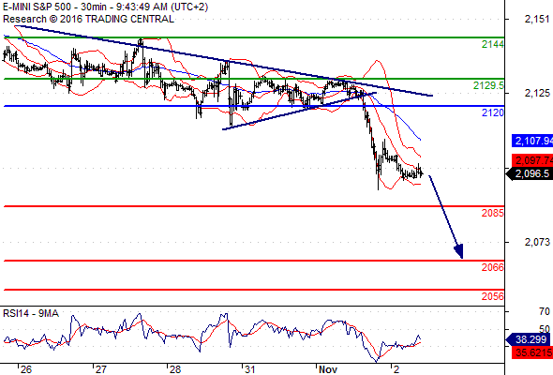Click the 2,097.74 red price tag
This screenshot has width=553, height=375.
(x=532, y=160)
